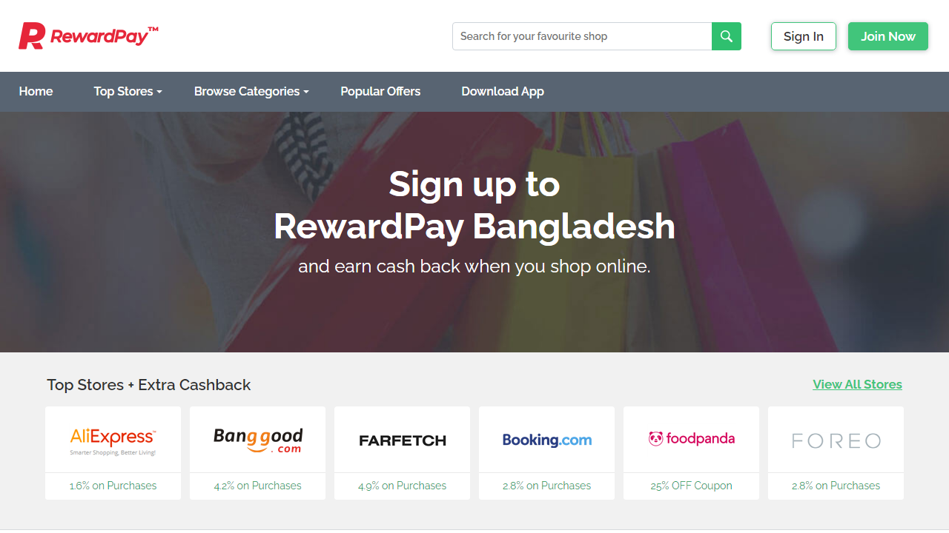
Task: Open the Banggood store tile
Action: (x=257, y=438)
